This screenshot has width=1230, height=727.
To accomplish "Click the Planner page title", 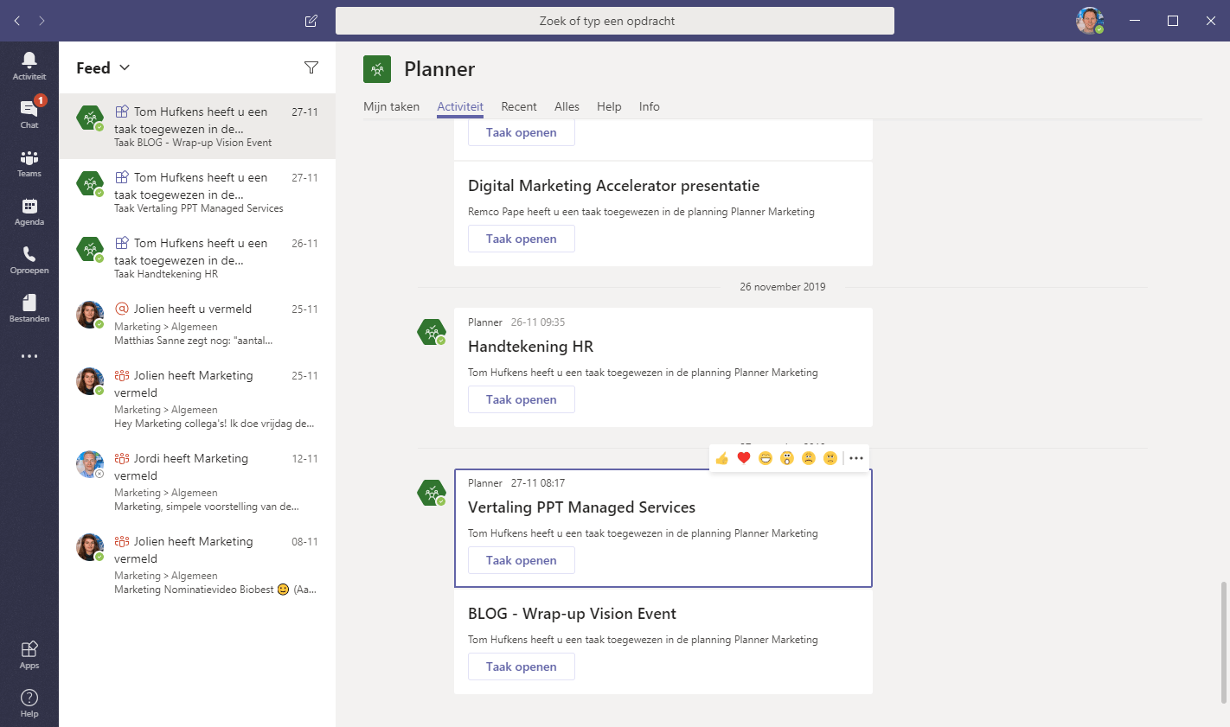I will click(x=439, y=69).
